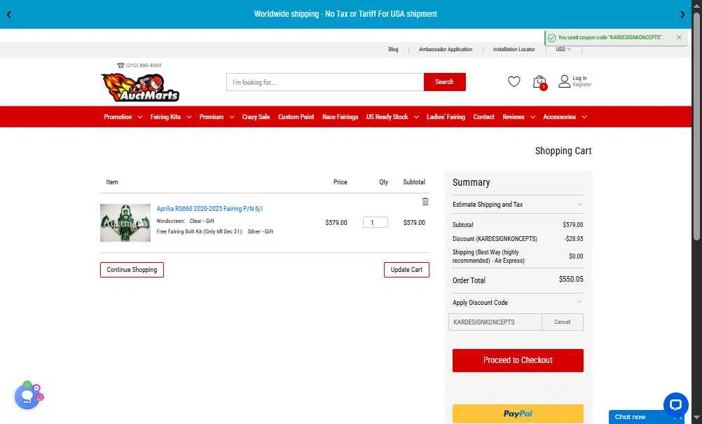Click Continue Shopping button
This screenshot has width=702, height=424.
(x=132, y=270)
